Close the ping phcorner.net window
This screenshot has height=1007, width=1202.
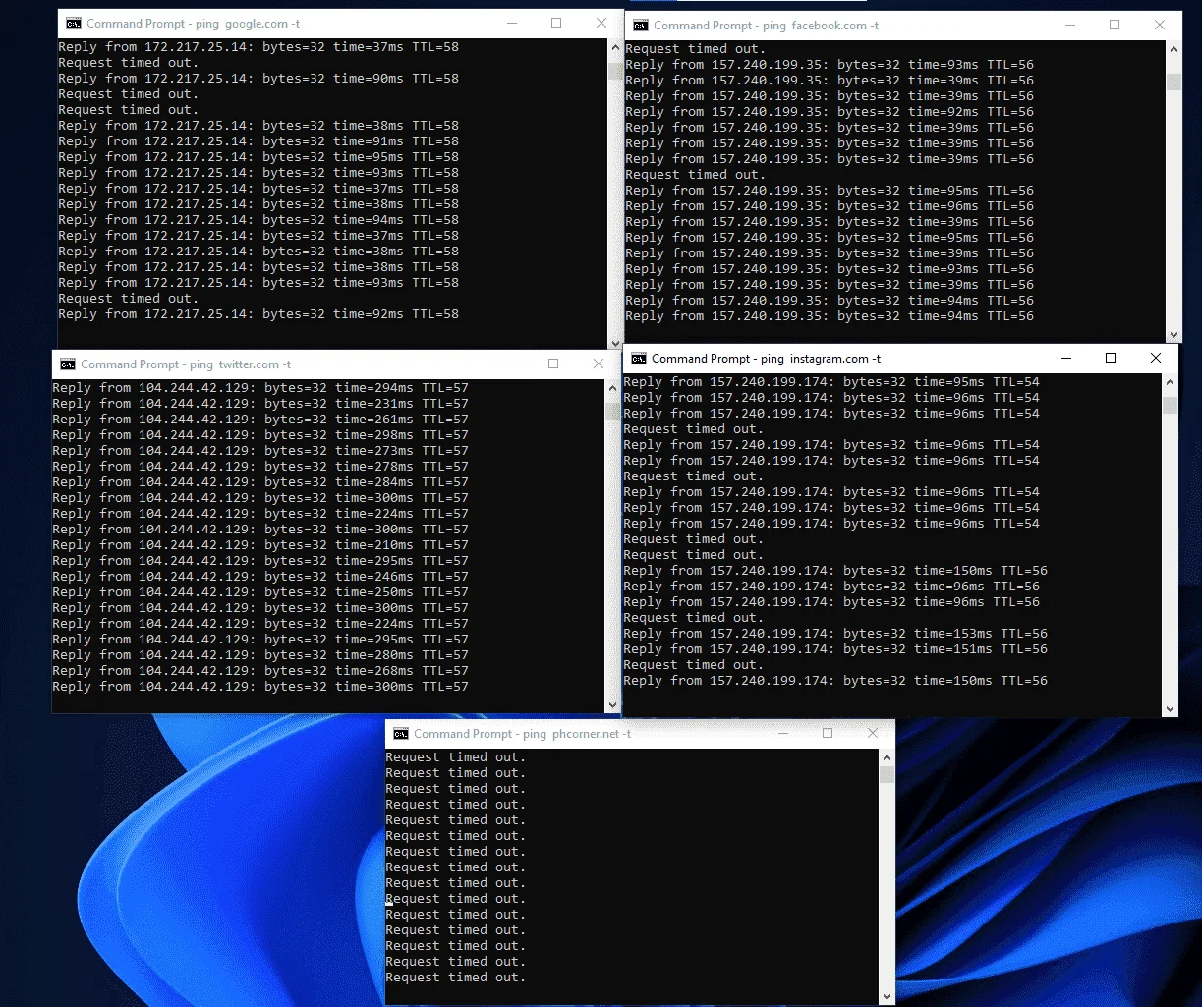[873, 733]
